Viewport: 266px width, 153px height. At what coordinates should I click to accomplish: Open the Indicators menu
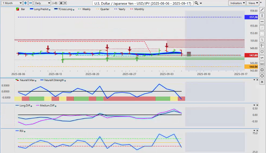point(237,3)
